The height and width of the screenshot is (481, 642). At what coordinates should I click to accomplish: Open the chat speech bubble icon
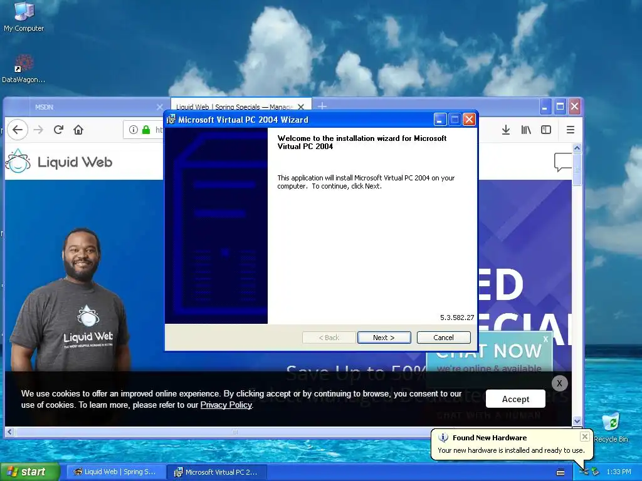pos(563,162)
